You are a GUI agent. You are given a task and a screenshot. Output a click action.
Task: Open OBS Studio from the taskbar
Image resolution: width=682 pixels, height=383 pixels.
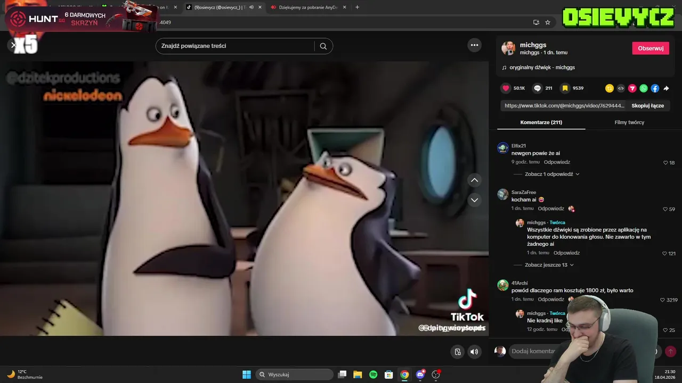pyautogui.click(x=436, y=374)
